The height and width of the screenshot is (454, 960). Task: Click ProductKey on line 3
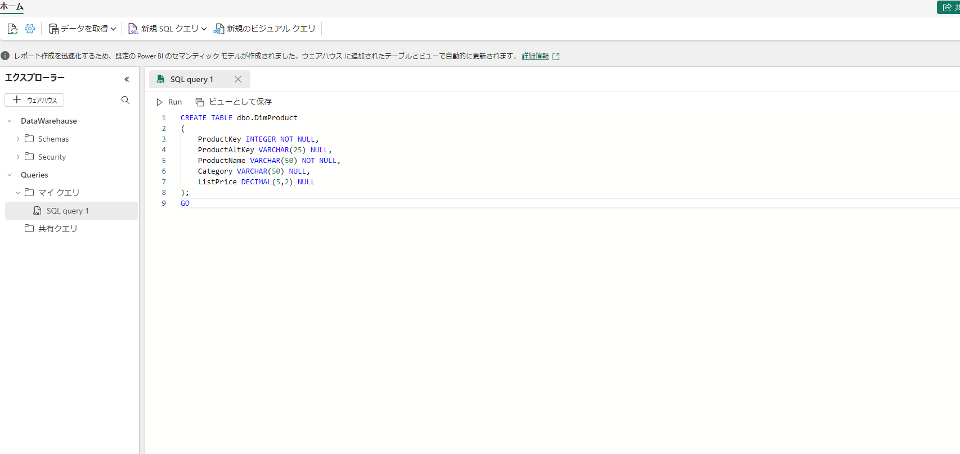(219, 139)
